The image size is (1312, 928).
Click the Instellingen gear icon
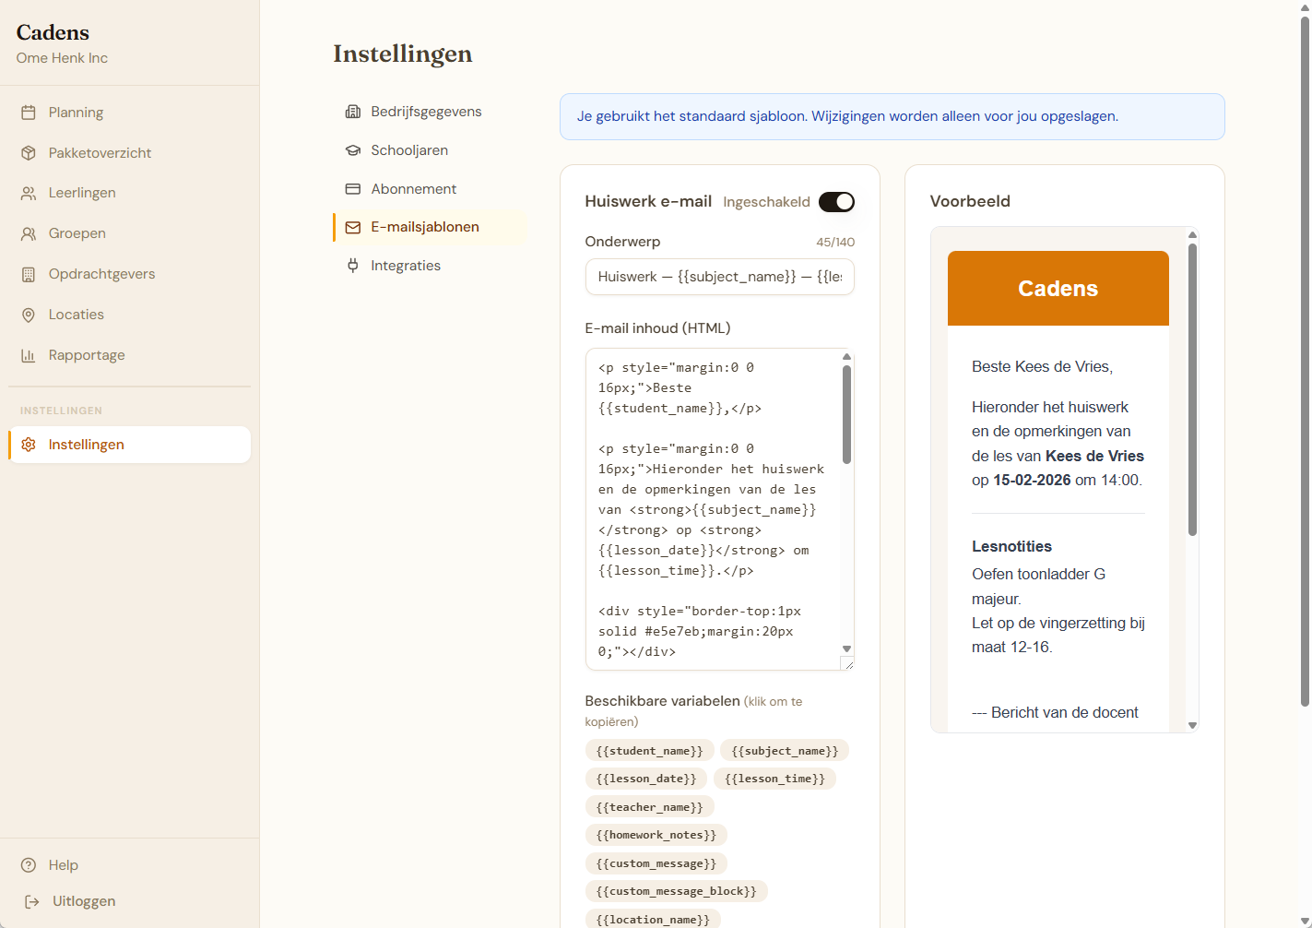point(30,444)
